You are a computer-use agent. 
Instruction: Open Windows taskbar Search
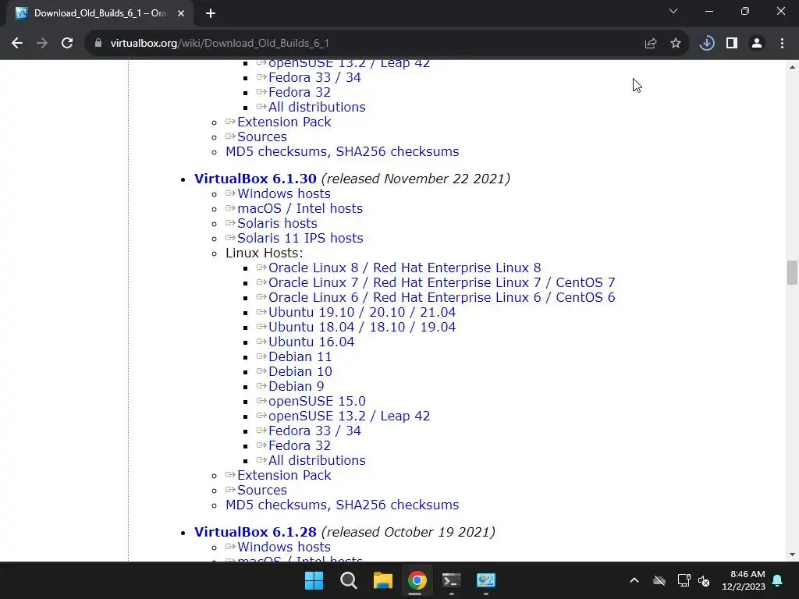349,580
